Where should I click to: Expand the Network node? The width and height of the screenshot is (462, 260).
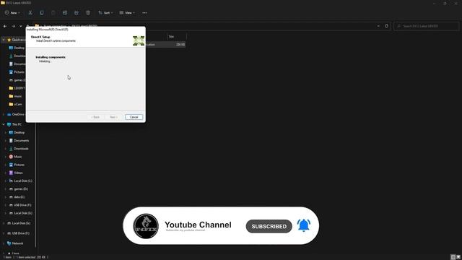click(x=4, y=243)
